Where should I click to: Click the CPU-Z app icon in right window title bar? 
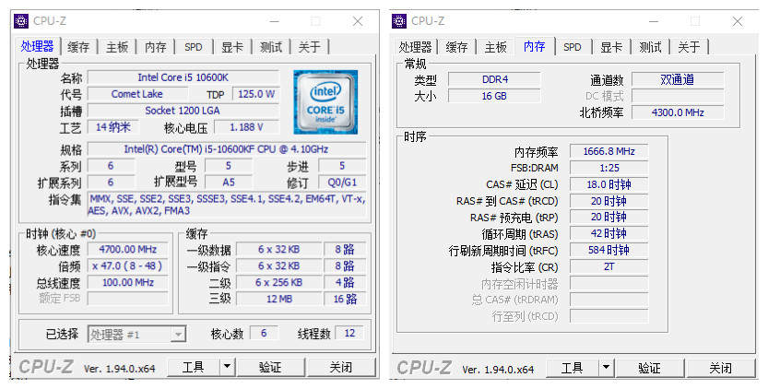pos(399,21)
